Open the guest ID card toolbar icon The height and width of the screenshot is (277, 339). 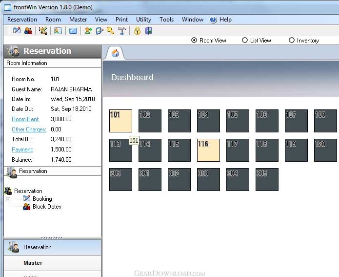(x=58, y=31)
